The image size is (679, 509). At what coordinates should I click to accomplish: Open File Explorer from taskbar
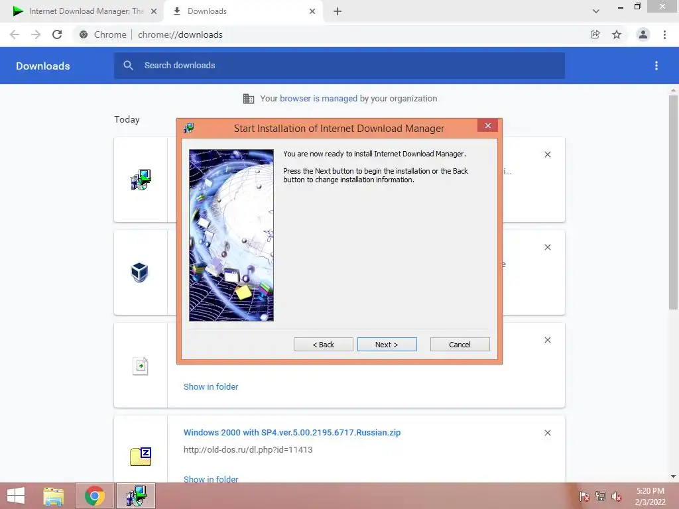(54, 496)
